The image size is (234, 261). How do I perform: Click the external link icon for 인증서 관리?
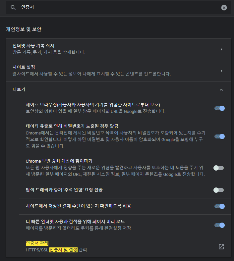point(221,247)
